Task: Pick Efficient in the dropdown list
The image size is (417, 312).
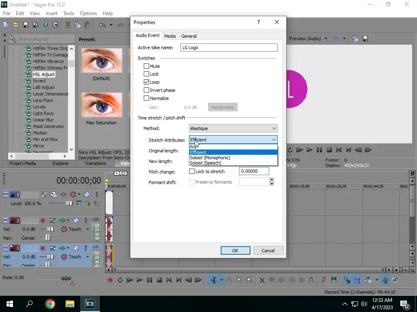Action: click(233, 152)
